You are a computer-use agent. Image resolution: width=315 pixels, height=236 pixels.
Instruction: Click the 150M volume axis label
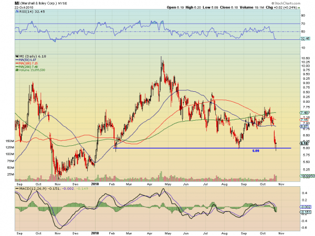(10, 141)
